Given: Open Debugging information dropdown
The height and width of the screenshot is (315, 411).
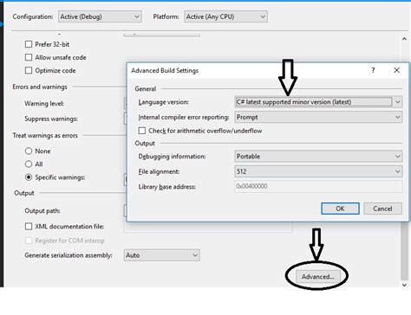Looking at the screenshot, I should click(318, 157).
